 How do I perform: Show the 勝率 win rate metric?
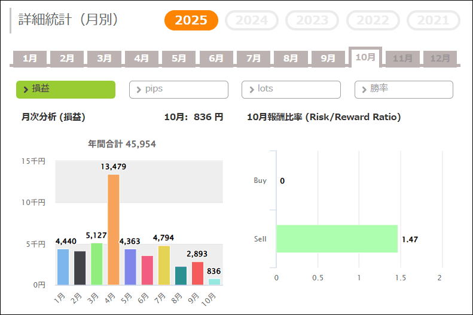tap(404, 90)
